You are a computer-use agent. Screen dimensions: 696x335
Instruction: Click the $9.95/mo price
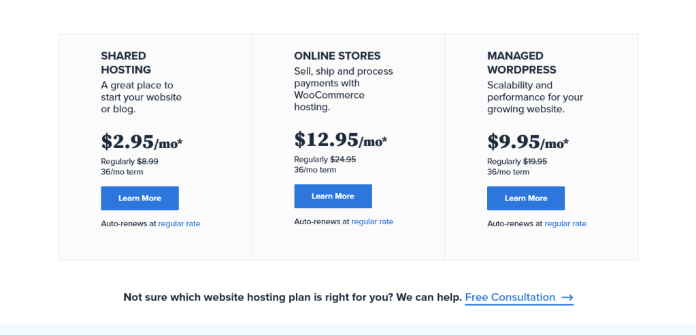528,142
